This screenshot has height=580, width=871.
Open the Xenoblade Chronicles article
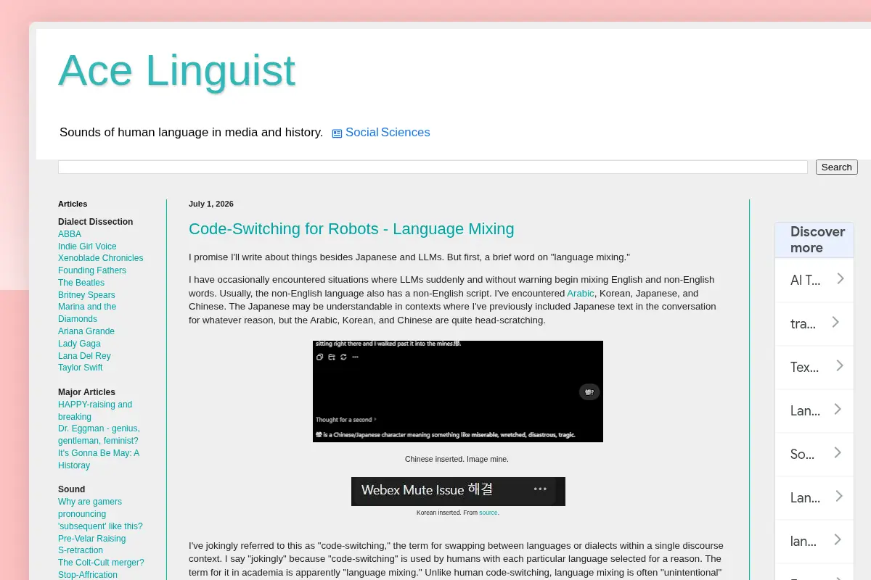(x=101, y=258)
